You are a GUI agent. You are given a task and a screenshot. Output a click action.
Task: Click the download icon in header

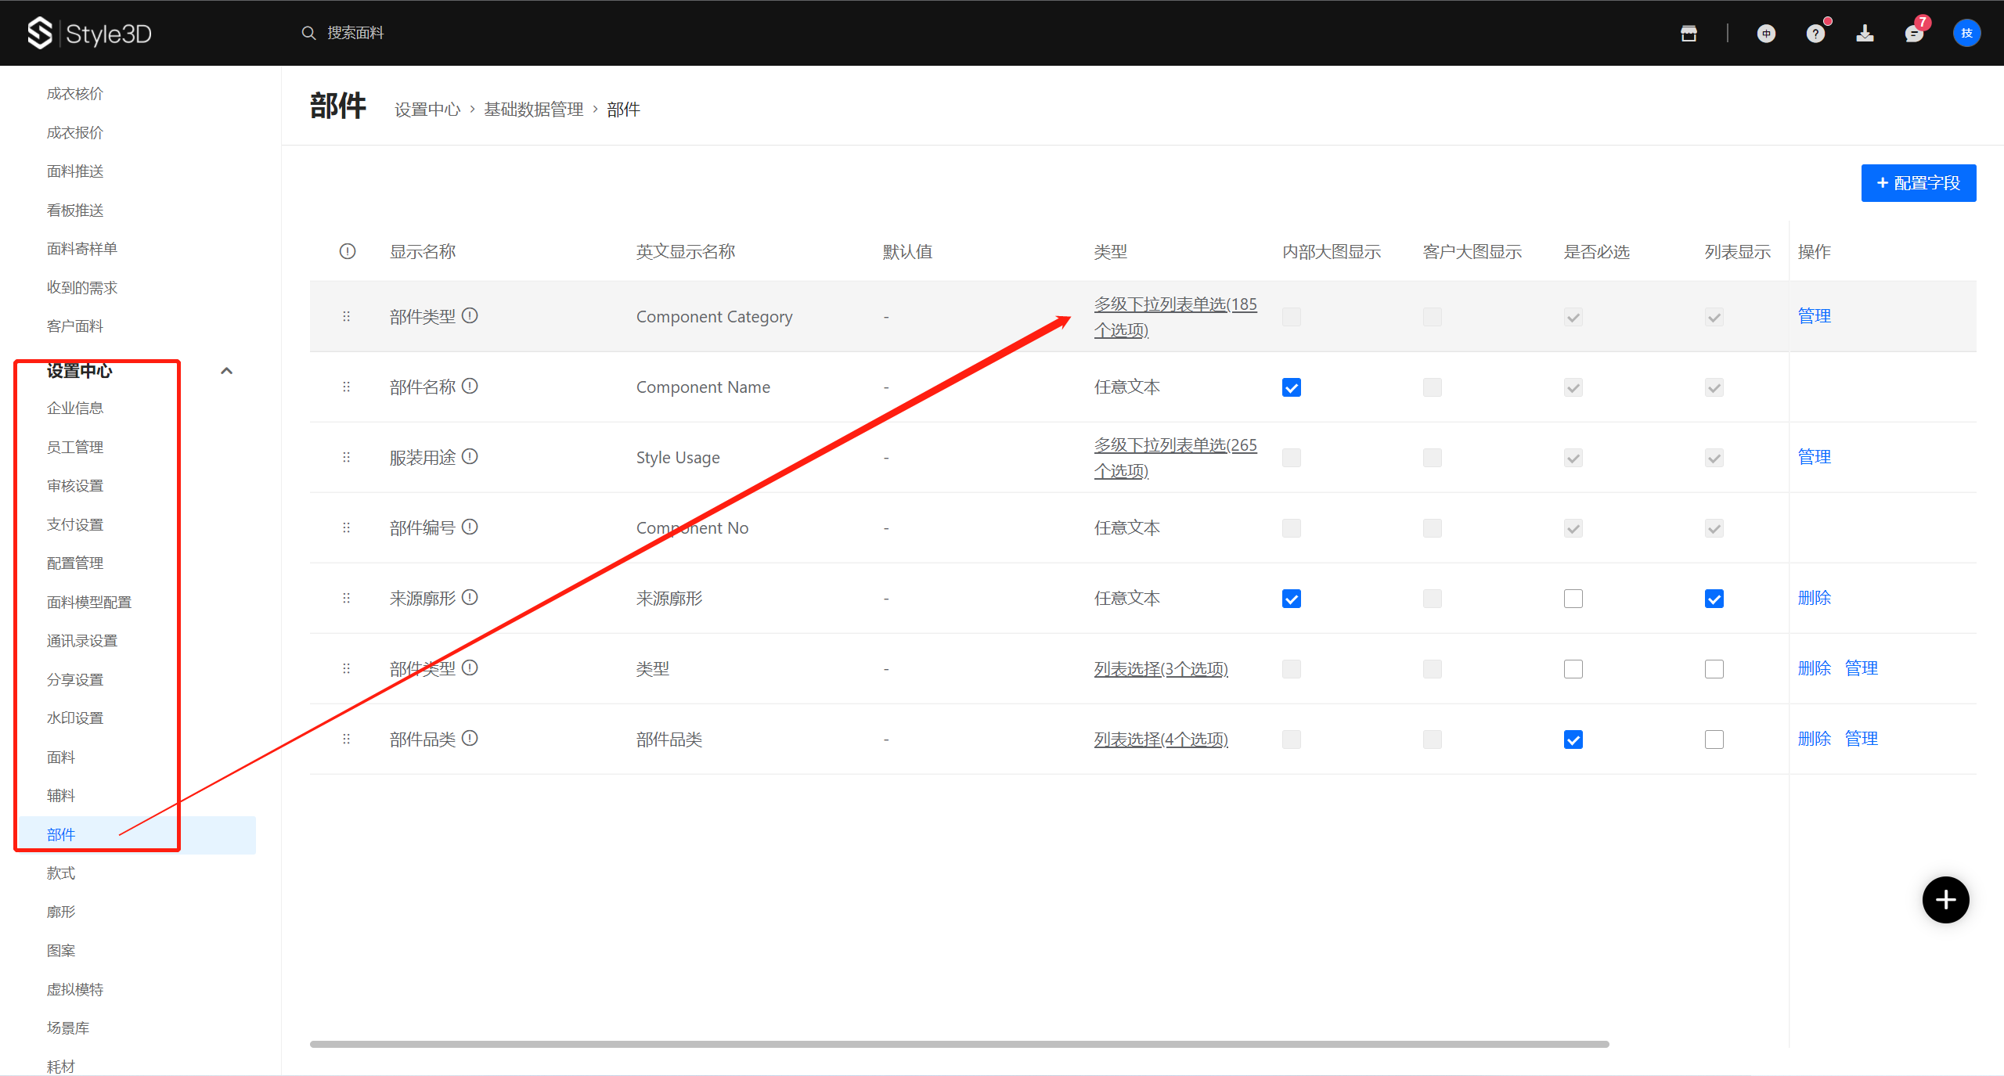point(1865,33)
